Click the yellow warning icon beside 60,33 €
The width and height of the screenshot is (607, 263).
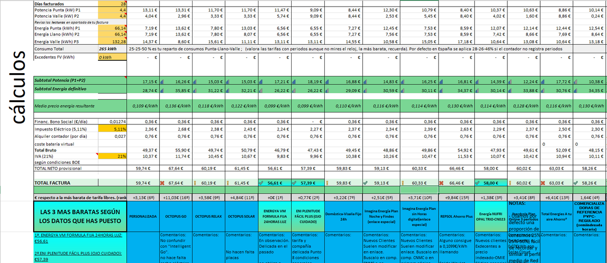tap(403, 183)
